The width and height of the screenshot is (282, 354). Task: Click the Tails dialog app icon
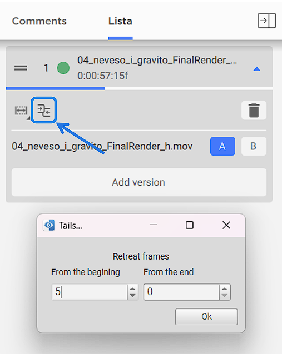49,225
